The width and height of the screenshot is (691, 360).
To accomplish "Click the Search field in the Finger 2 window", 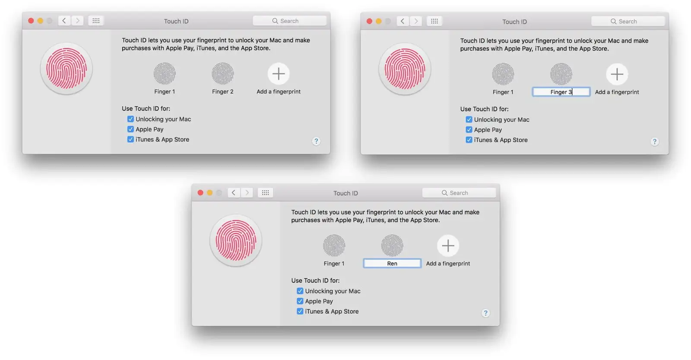I will click(289, 21).
